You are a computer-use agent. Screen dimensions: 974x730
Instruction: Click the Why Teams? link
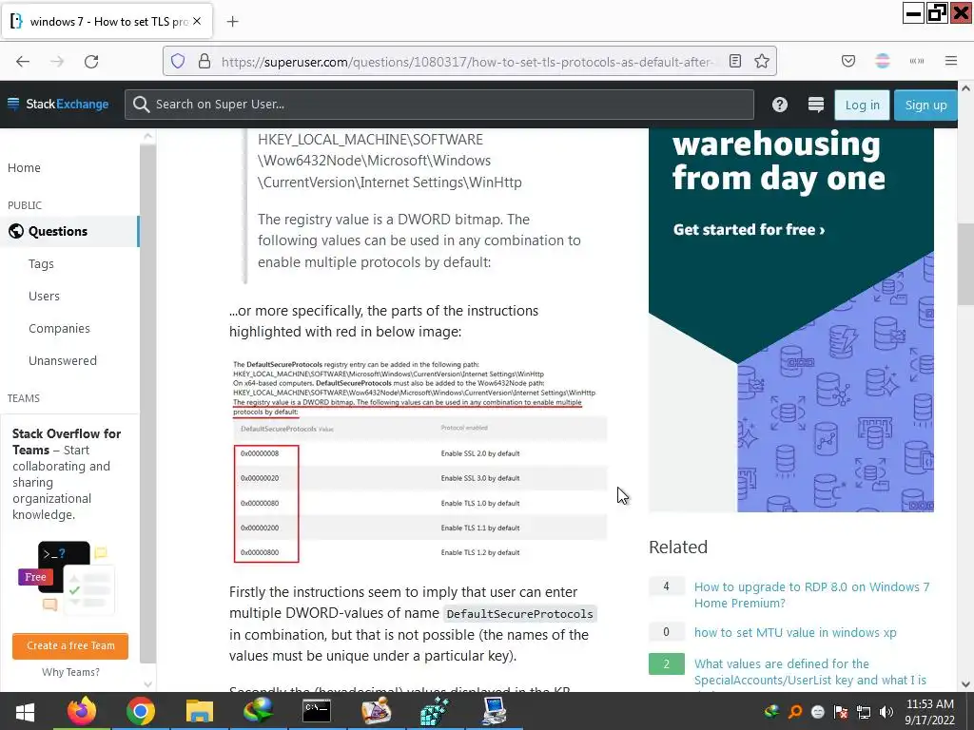pyautogui.click(x=70, y=672)
